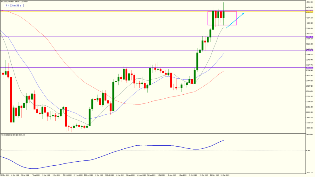Select the topmost purple horizontal line
The height and width of the screenshot is (177, 315).
pyautogui.click(x=123, y=11)
